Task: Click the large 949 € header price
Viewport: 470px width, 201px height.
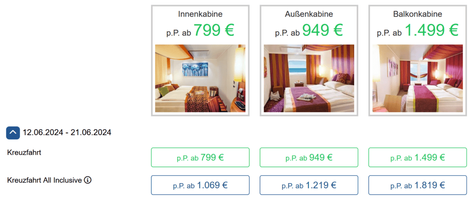Action: click(323, 31)
